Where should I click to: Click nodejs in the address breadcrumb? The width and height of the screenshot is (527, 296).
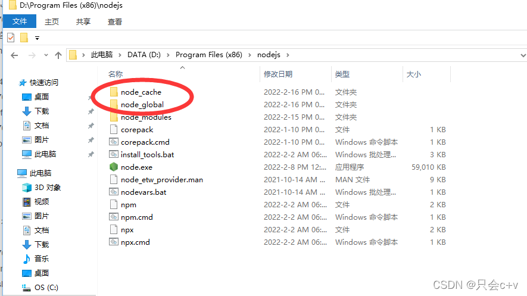[x=269, y=55]
